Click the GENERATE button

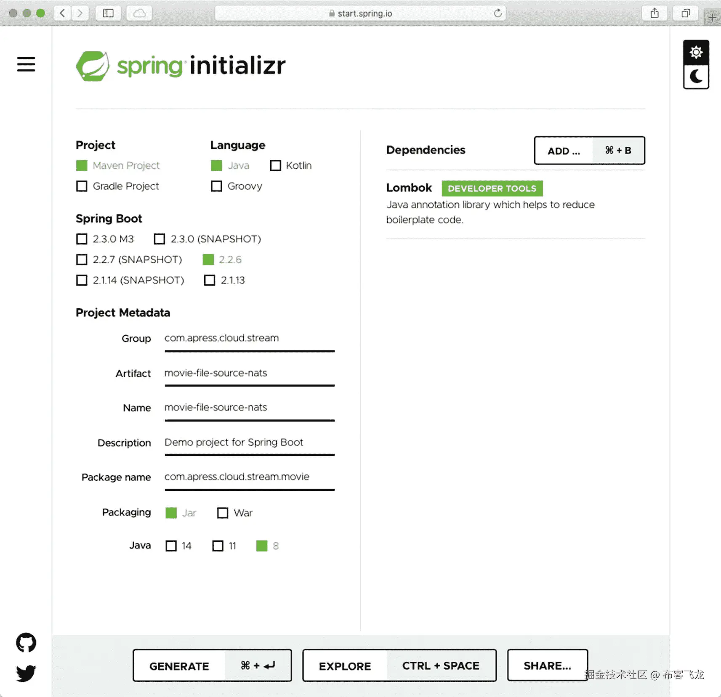[x=212, y=665]
